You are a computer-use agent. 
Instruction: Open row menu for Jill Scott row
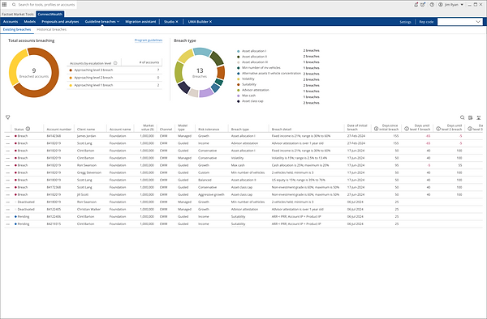point(8,194)
